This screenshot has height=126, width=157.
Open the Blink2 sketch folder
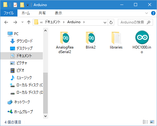point(91,40)
